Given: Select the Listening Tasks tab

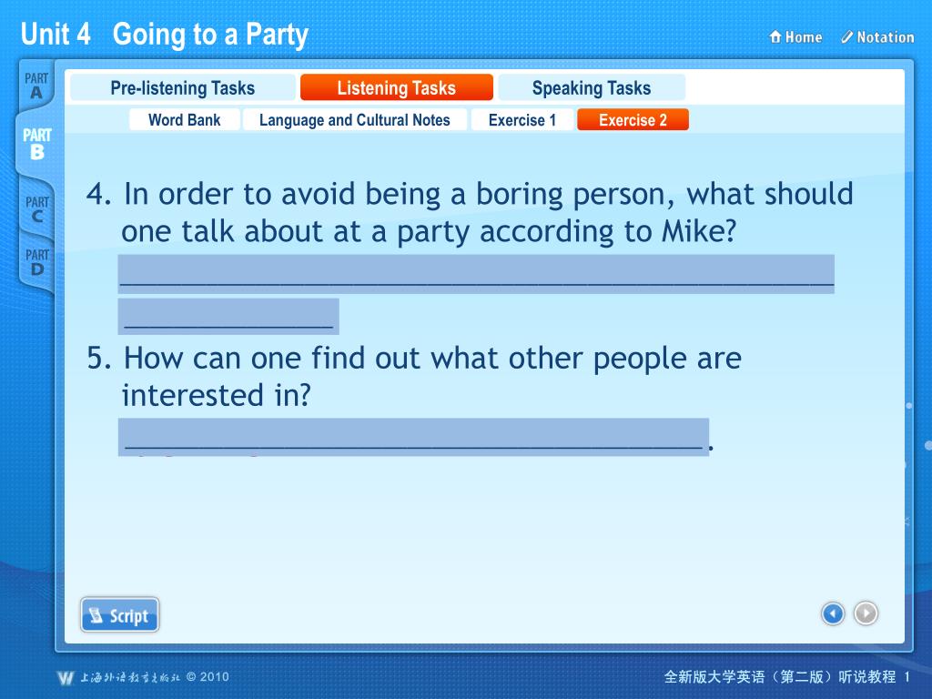Looking at the screenshot, I should (x=397, y=88).
